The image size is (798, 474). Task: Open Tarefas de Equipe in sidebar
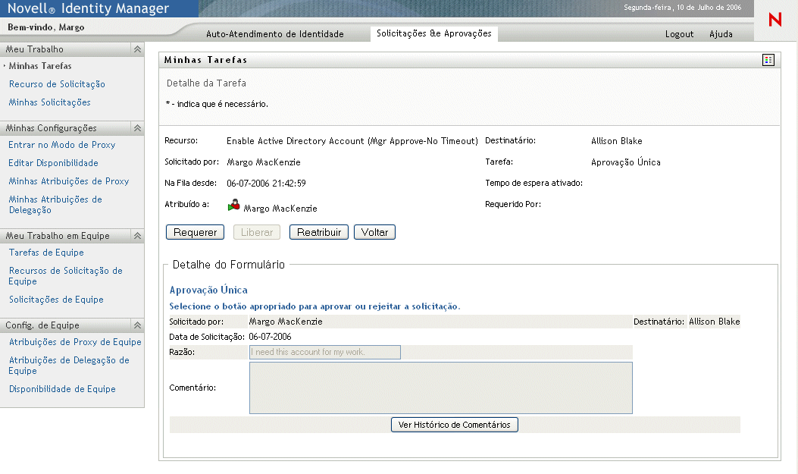pos(46,253)
